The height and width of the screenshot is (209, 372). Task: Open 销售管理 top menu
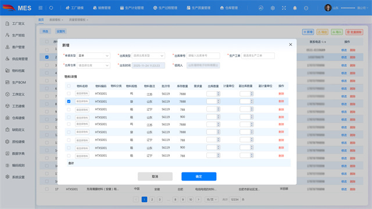(x=102, y=8)
